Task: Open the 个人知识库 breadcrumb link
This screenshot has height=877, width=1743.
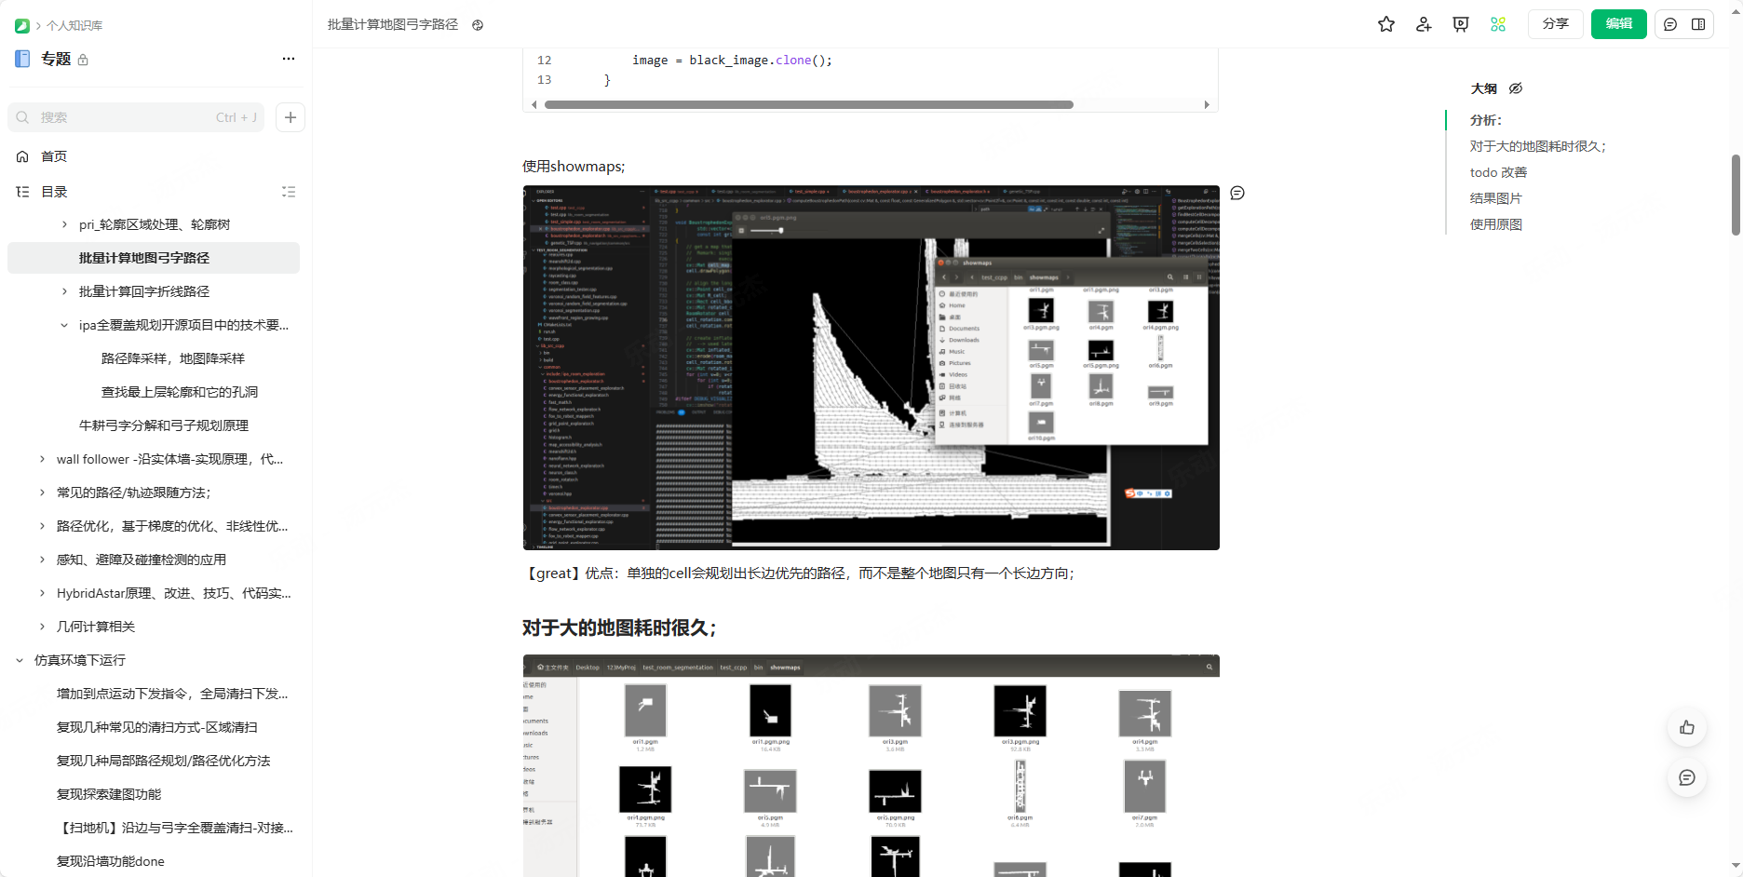Action: tap(74, 26)
